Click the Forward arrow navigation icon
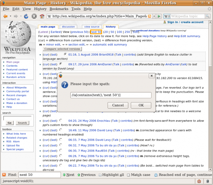 16,16
